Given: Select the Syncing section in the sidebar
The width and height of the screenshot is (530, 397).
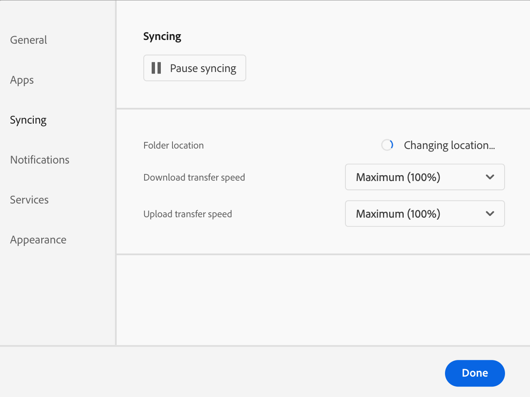Looking at the screenshot, I should point(28,120).
